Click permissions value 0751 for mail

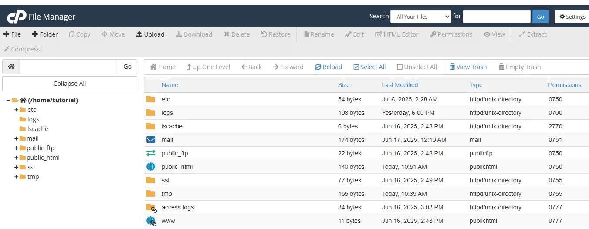click(x=555, y=140)
